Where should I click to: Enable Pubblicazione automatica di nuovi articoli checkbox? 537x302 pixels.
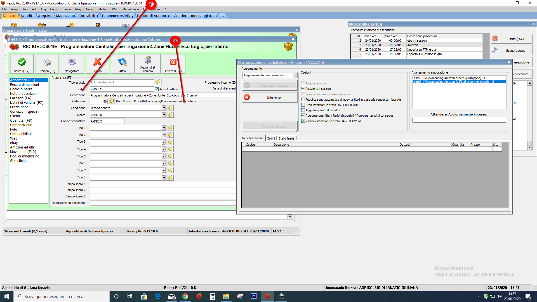[x=303, y=100]
